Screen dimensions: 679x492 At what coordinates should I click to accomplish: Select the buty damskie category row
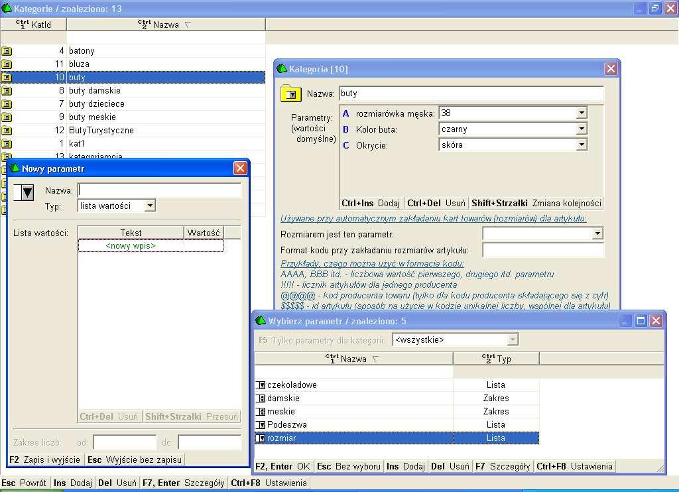[x=133, y=91]
